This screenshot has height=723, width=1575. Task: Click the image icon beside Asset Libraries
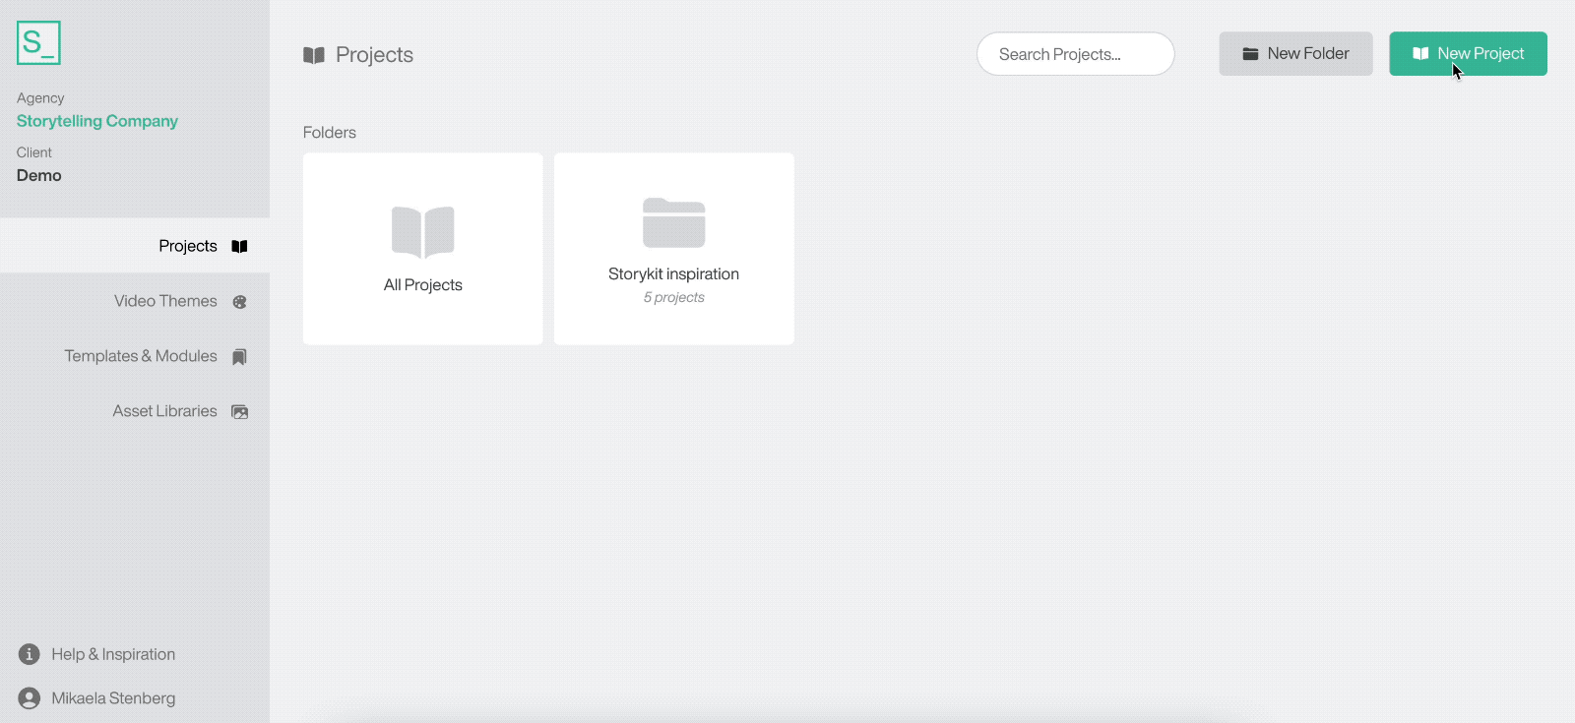(x=239, y=412)
